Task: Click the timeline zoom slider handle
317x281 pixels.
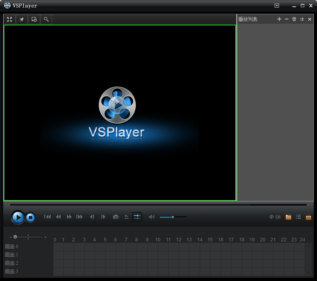Action: [x=15, y=237]
